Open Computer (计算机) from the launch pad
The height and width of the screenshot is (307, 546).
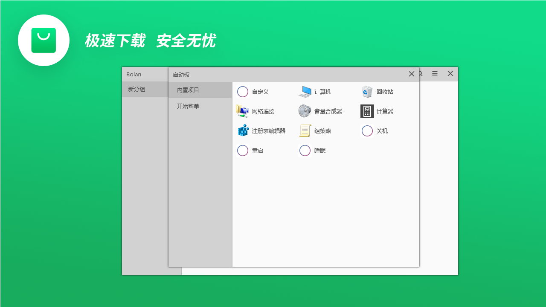click(315, 91)
